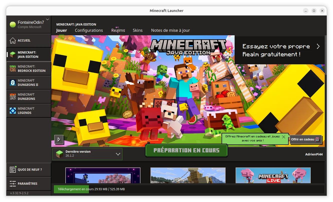Click Offrir en cadeau button
This screenshot has width=333, height=202.
[x=306, y=139]
